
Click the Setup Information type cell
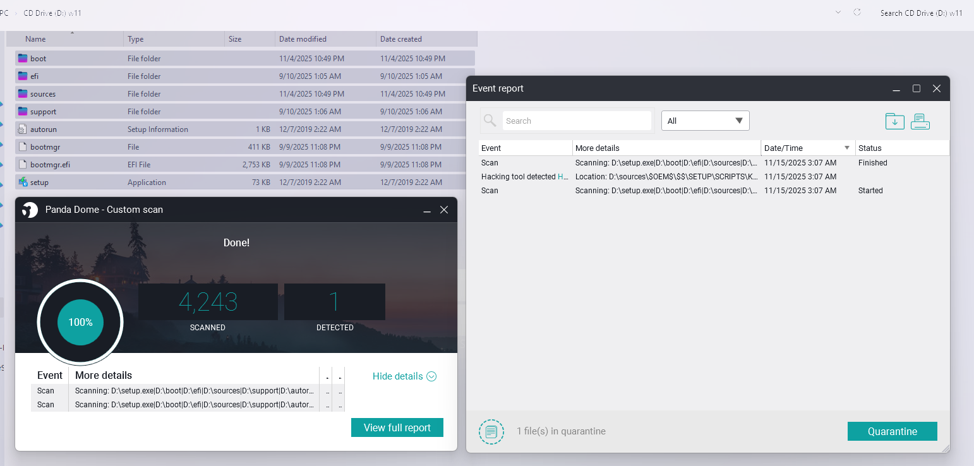(x=158, y=129)
